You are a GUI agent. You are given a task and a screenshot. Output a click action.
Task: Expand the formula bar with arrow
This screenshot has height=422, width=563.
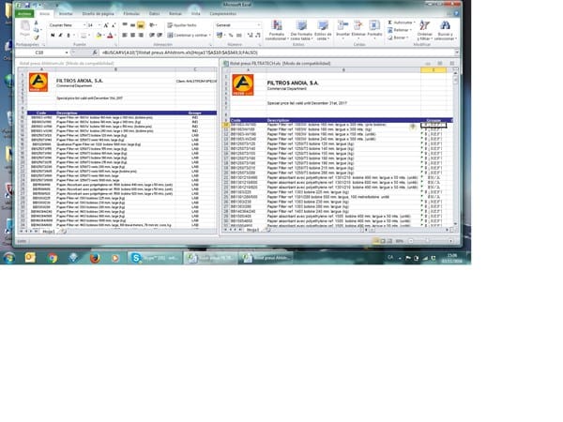click(x=457, y=53)
